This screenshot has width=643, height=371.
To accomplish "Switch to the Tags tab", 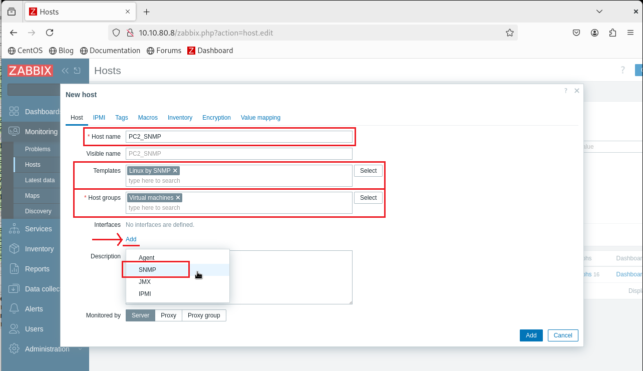I will tap(122, 118).
